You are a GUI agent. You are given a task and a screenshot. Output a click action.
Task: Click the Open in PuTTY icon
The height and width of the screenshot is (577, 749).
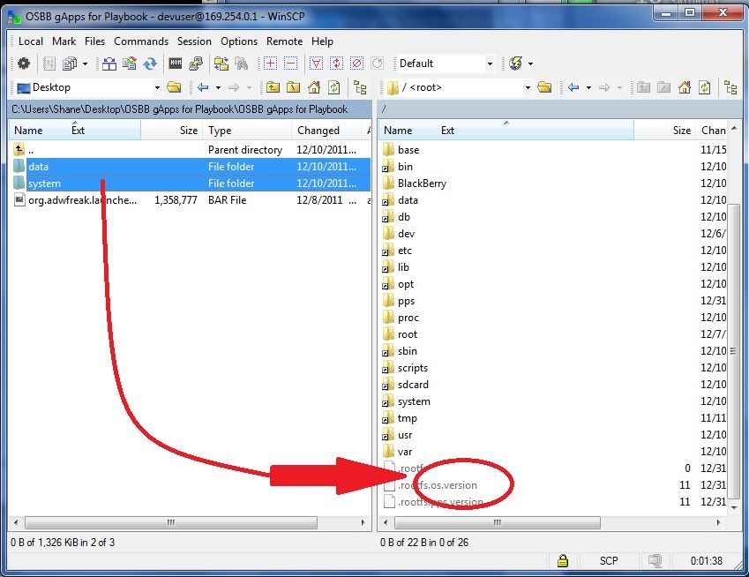195,63
